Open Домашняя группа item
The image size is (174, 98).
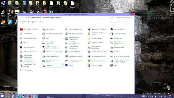click(118, 34)
